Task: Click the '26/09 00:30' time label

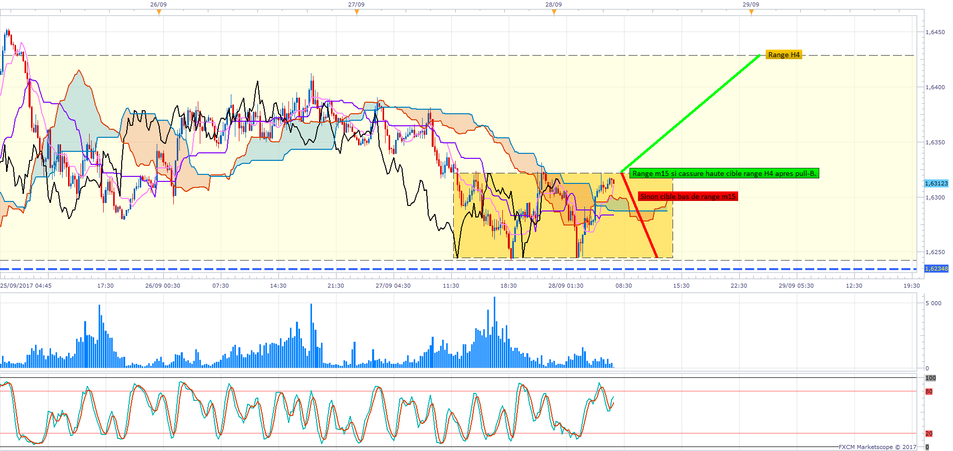Action: (x=163, y=286)
